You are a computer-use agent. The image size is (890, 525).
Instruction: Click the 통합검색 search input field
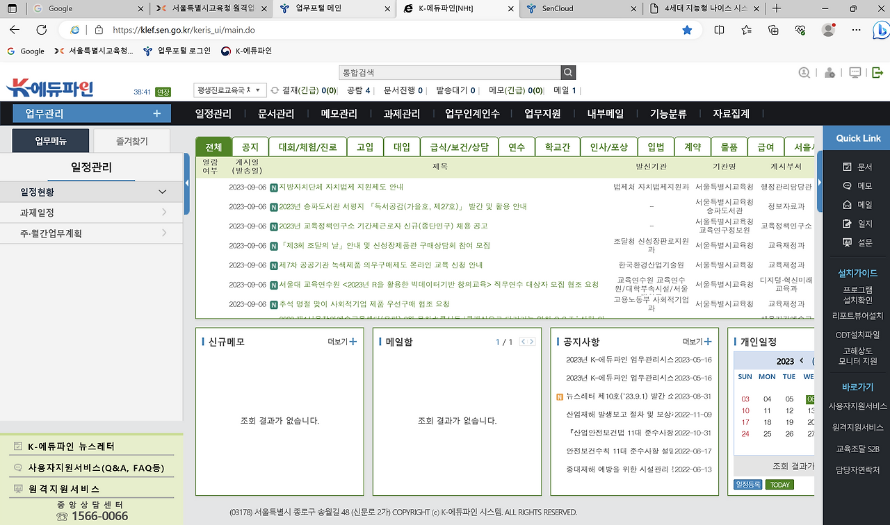coord(450,72)
